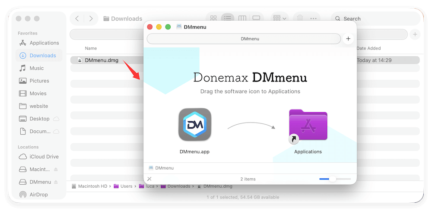Switch Downloads window to gallery view
Image resolution: width=432 pixels, height=211 pixels.
257,19
